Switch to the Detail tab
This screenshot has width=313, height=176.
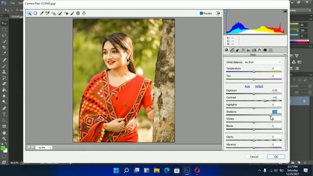pyautogui.click(x=237, y=50)
